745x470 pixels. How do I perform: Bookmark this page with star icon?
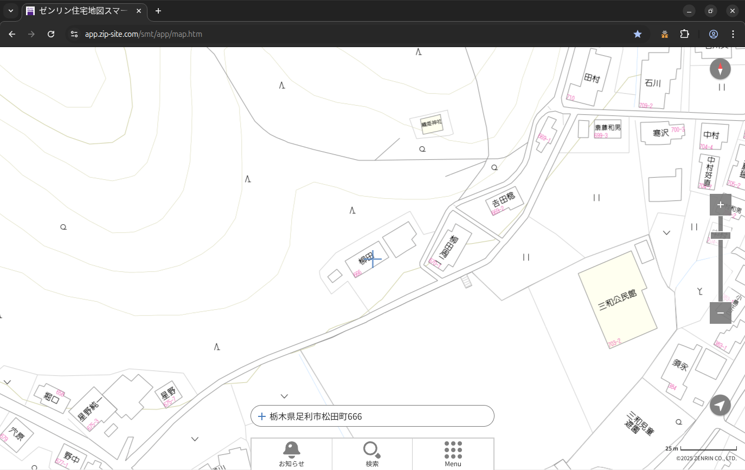pyautogui.click(x=638, y=34)
